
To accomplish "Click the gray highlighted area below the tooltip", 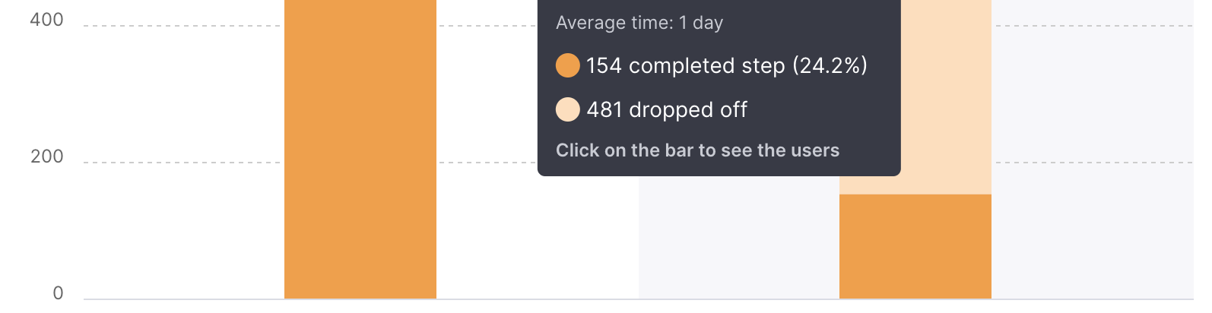I will coord(739,238).
